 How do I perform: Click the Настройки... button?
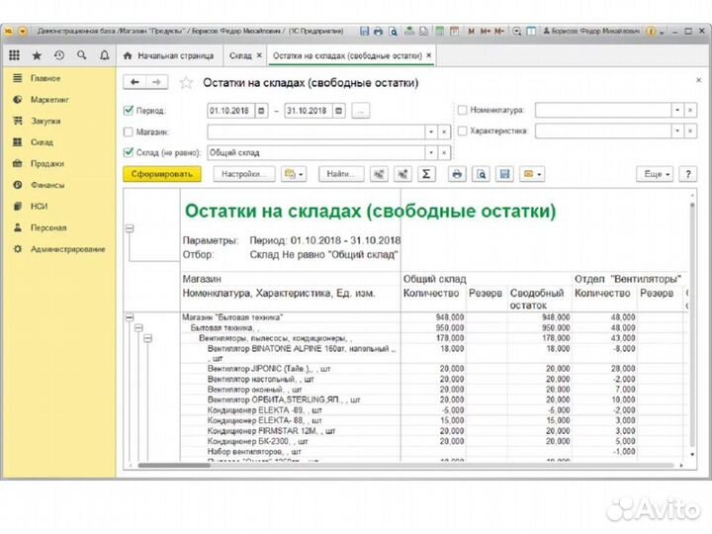242,174
